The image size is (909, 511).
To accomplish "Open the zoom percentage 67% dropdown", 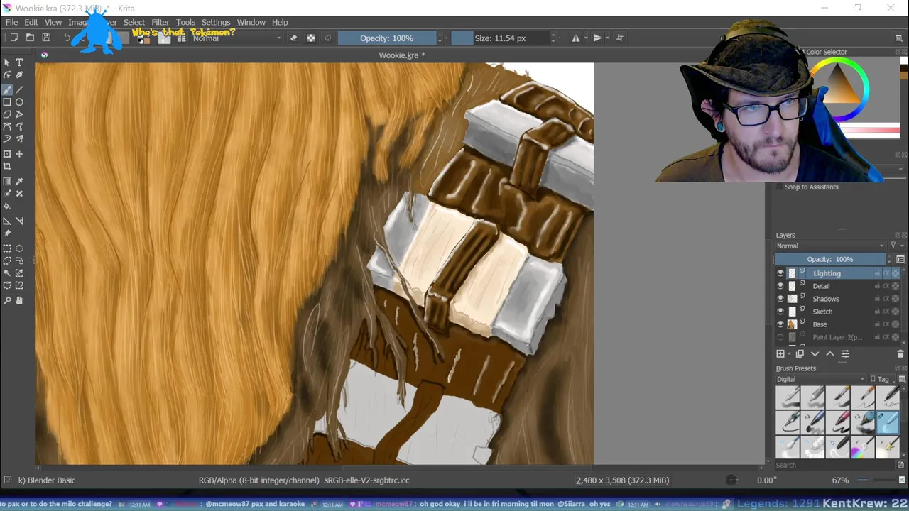I will pyautogui.click(x=841, y=480).
